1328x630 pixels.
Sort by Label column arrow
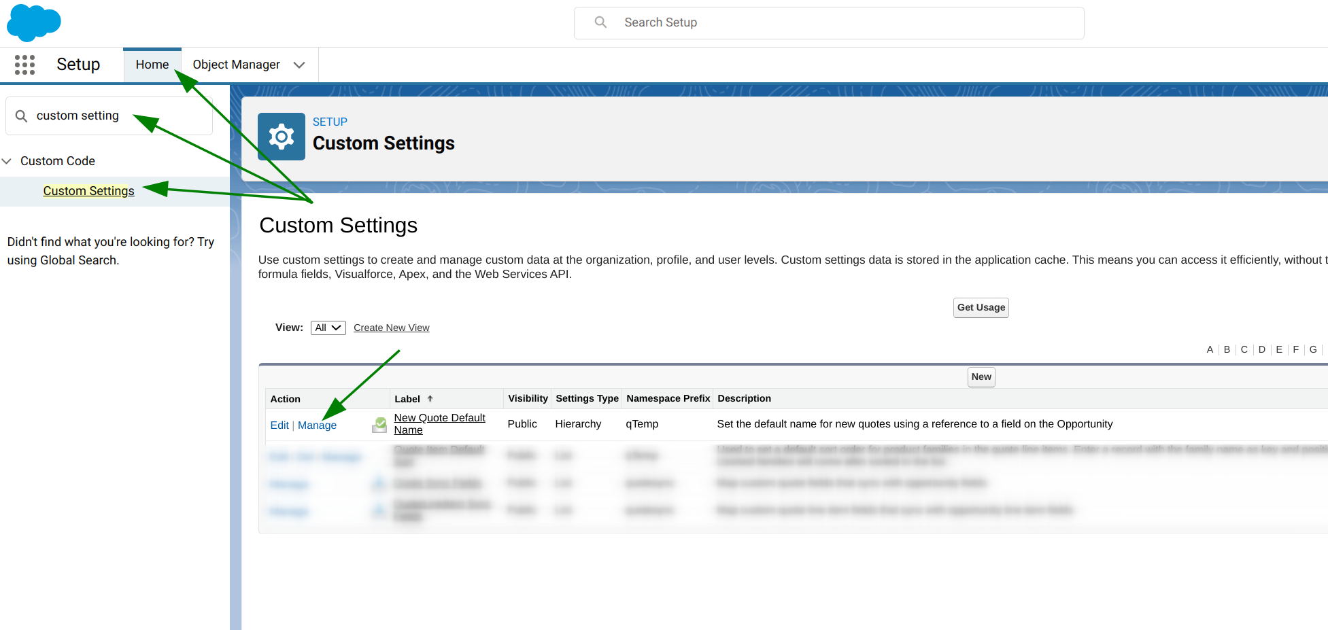(430, 399)
